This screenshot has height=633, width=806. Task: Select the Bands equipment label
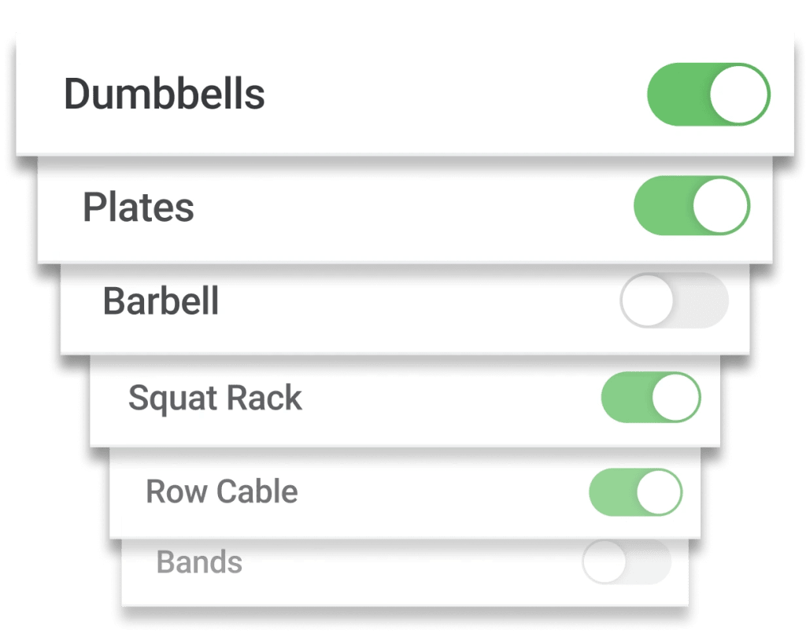click(x=199, y=563)
